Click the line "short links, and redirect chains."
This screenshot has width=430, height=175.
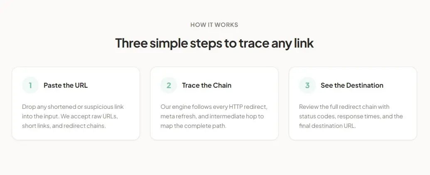(64, 126)
